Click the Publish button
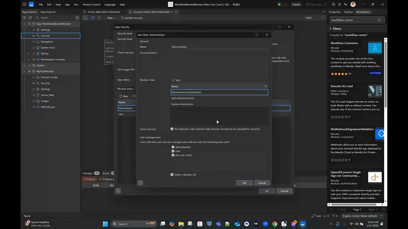Image resolution: width=408 pixels, height=229 pixels. point(296,4)
